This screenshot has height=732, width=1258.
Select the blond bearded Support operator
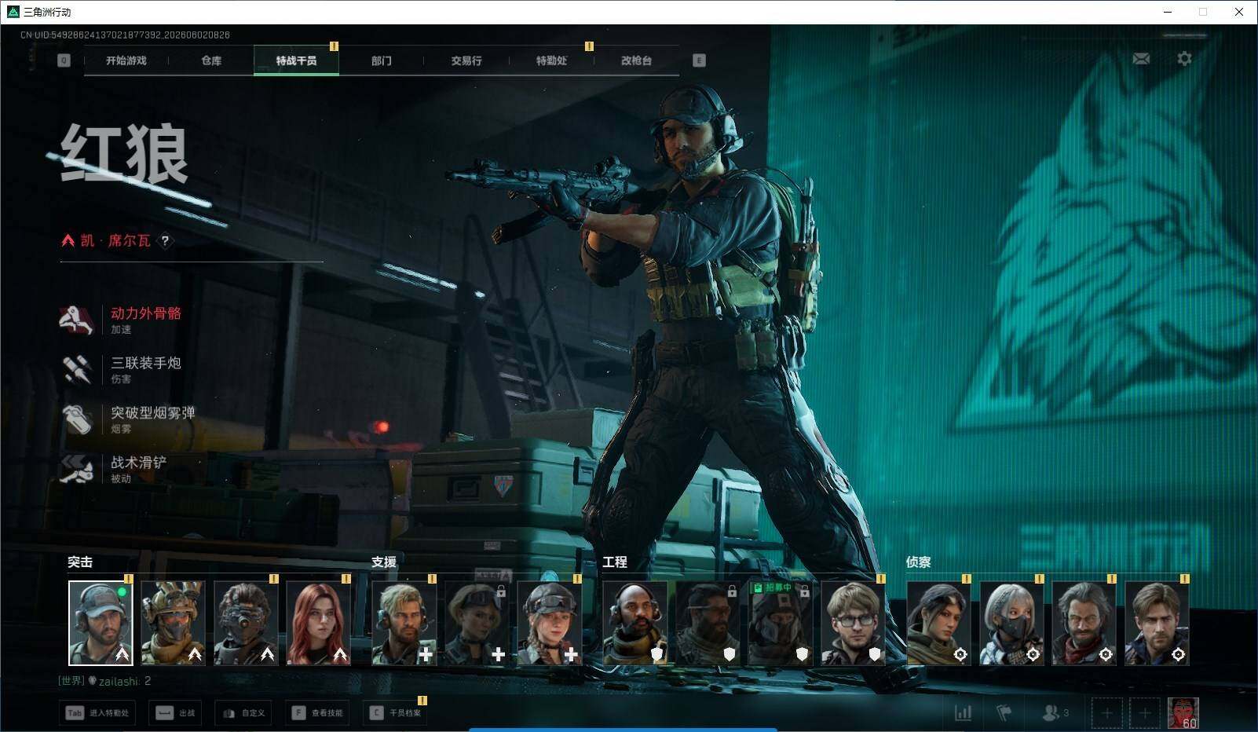click(x=404, y=623)
